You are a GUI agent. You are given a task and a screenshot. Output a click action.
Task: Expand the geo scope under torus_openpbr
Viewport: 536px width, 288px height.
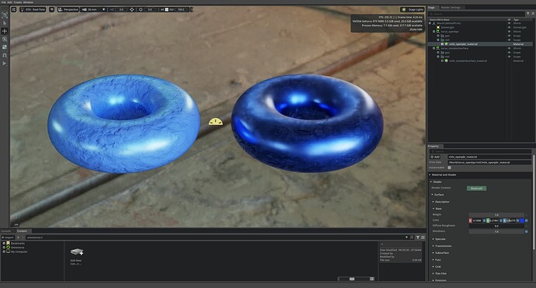tap(438, 36)
